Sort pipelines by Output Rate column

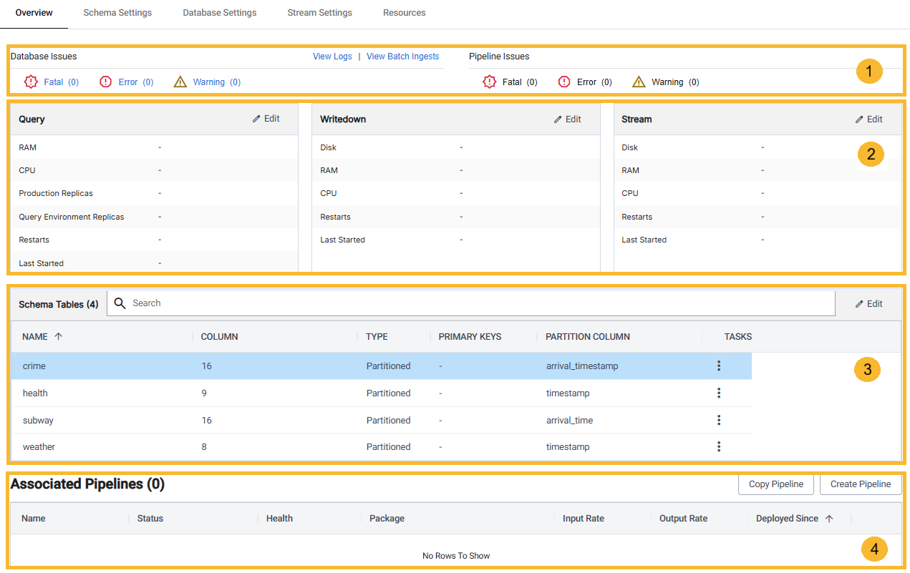pos(683,519)
